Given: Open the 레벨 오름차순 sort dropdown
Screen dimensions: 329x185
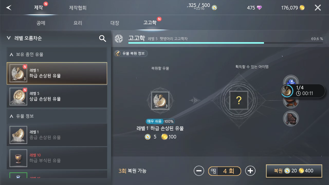Looking at the screenshot, I should click(x=24, y=38).
